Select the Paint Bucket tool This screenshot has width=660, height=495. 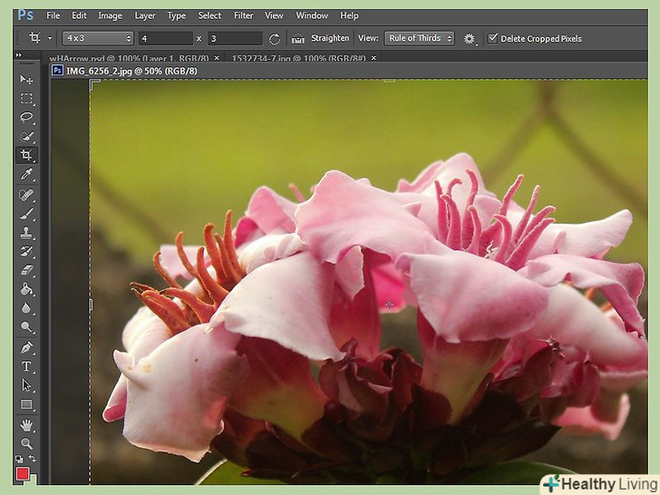pyautogui.click(x=26, y=289)
